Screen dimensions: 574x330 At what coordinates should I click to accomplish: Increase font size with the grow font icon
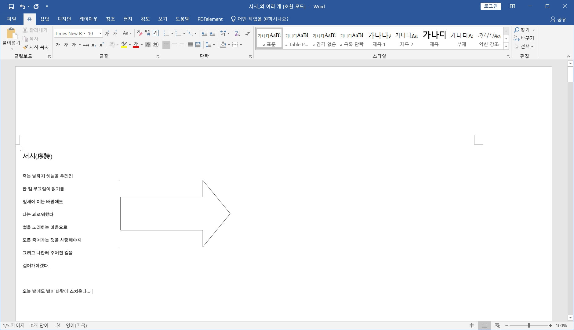107,33
